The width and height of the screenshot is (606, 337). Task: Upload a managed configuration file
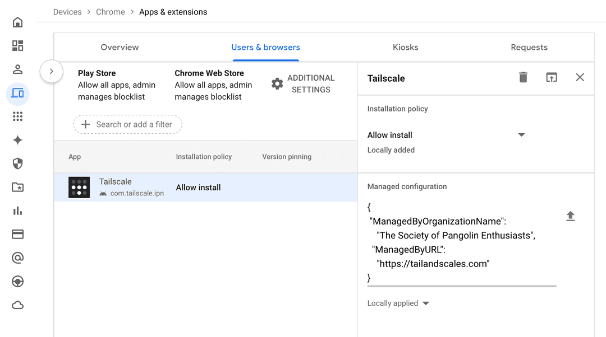pyautogui.click(x=571, y=216)
